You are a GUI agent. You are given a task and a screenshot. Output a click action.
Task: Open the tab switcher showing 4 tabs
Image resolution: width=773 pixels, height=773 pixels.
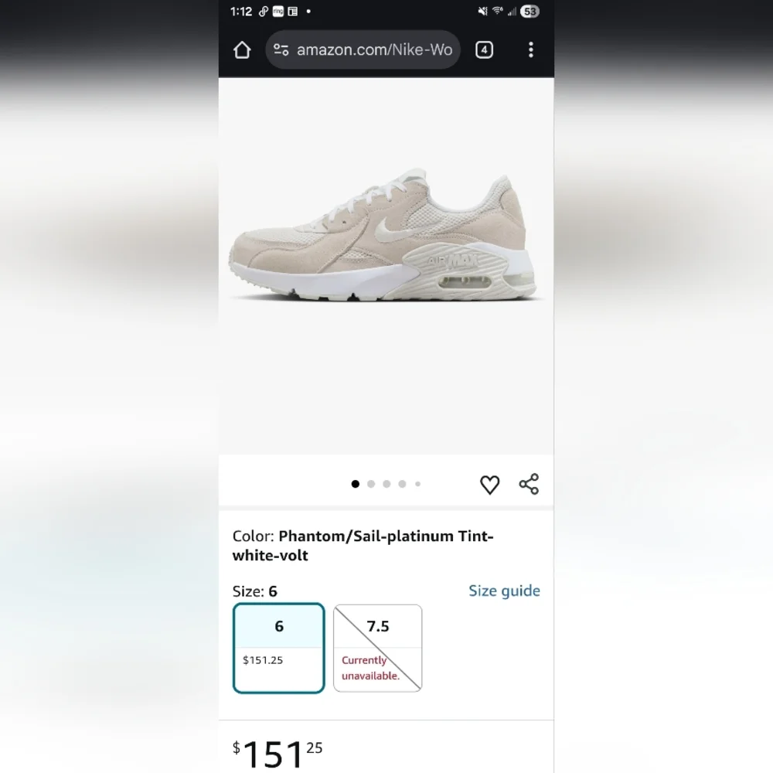pyautogui.click(x=484, y=49)
